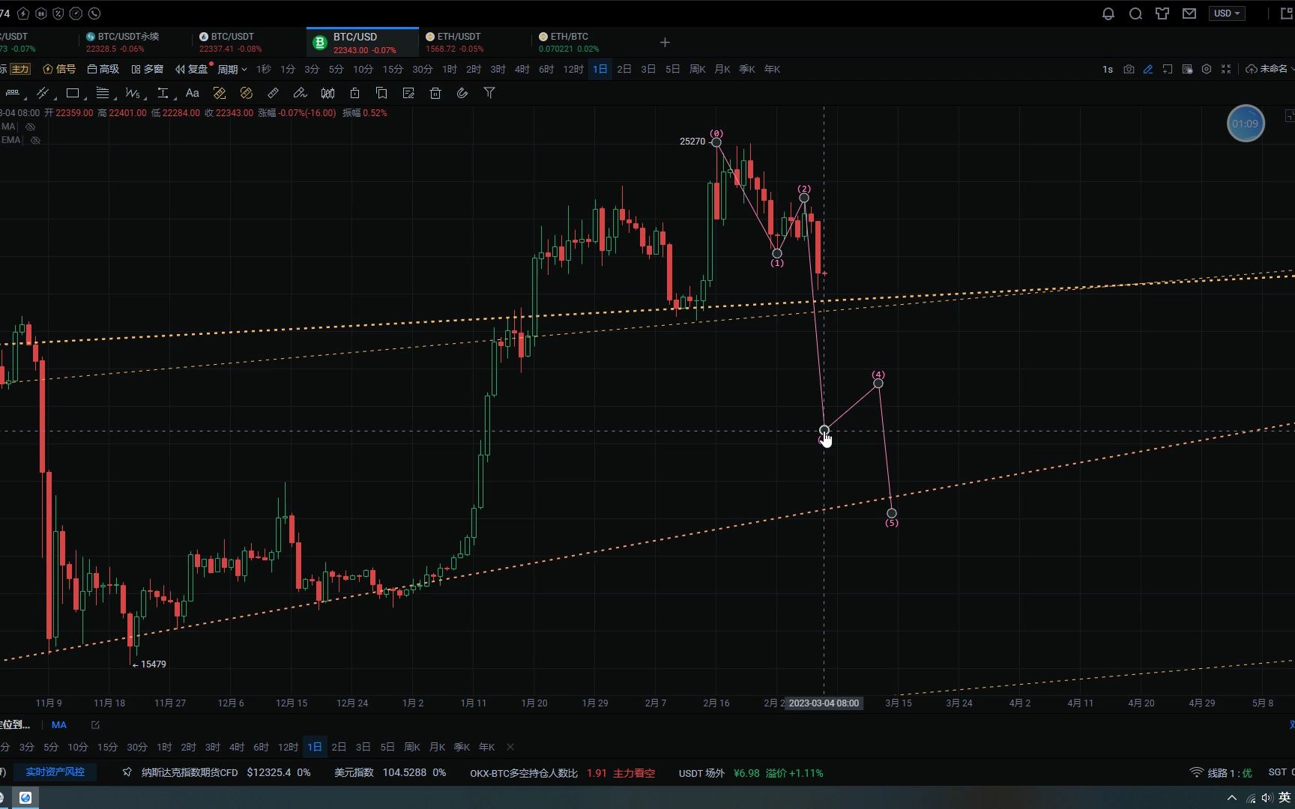Exit fullscreen with shrink arrows icon
This screenshot has height=809, width=1295.
click(x=1226, y=69)
